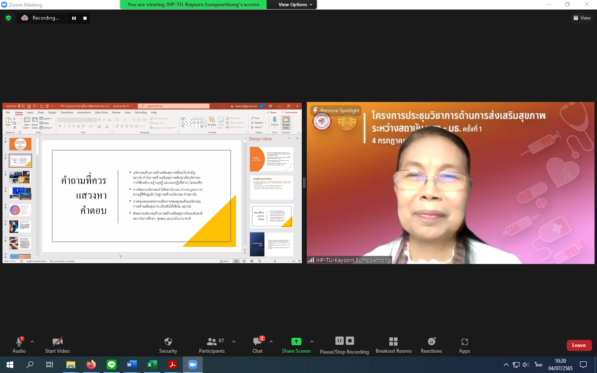597x373 pixels.
Task: Click the red Leave button
Action: click(579, 345)
